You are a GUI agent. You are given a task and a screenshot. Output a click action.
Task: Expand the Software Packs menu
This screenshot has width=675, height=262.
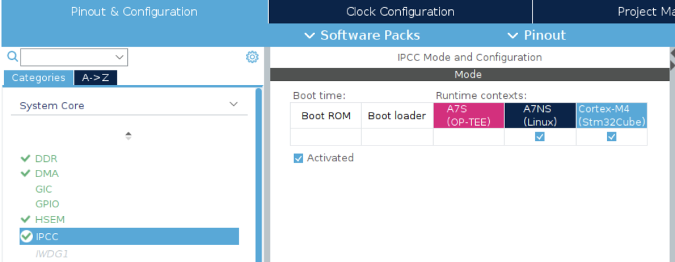pyautogui.click(x=362, y=36)
